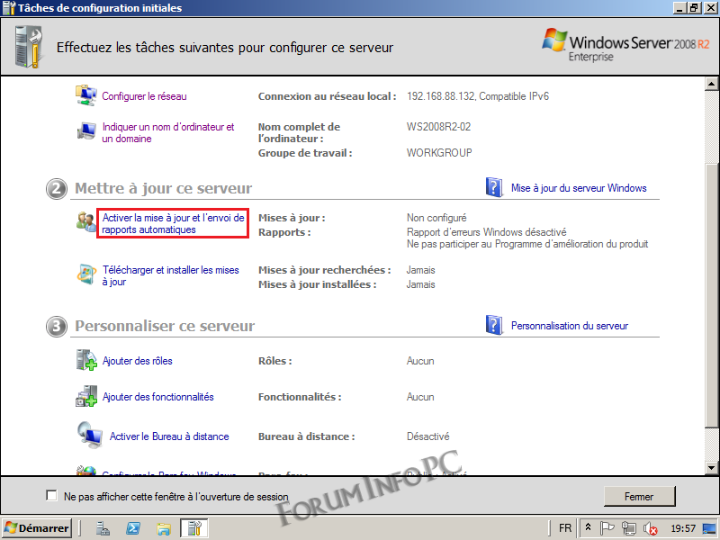The image size is (720, 540).
Task: Open the Action Center flag icon
Action: pyautogui.click(x=607, y=528)
